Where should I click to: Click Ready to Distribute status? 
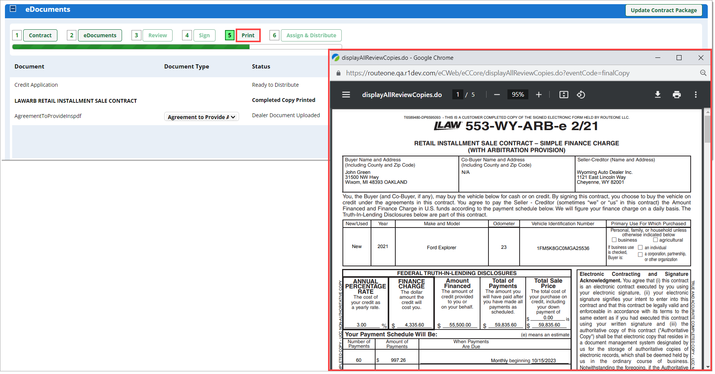pos(275,85)
